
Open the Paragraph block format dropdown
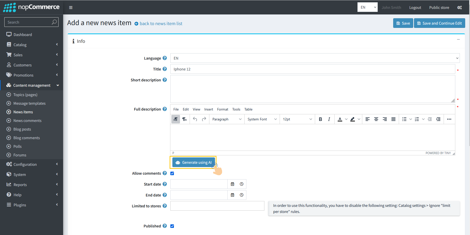click(x=227, y=119)
